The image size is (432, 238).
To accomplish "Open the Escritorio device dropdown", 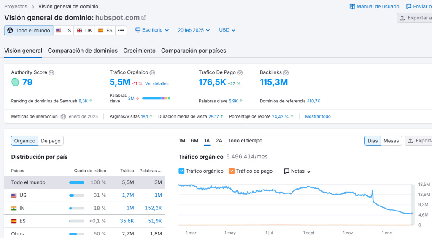I will (152, 30).
